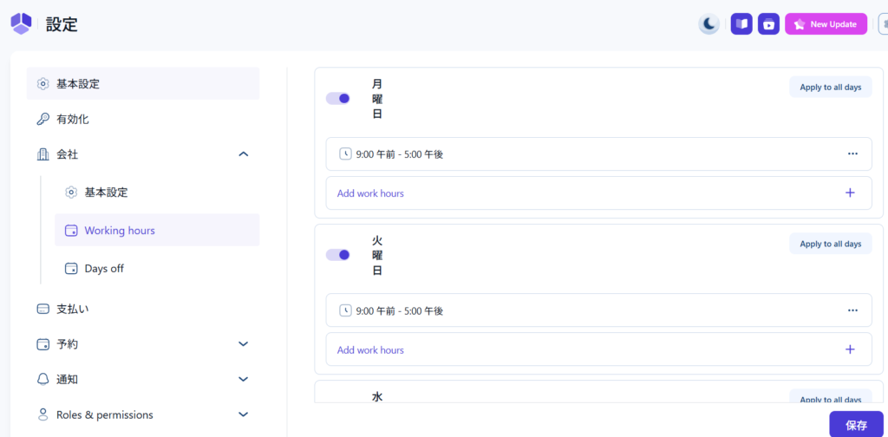Screen dimensions: 888x437
Task: Click the app logo in top-left corner
Action: click(x=21, y=24)
